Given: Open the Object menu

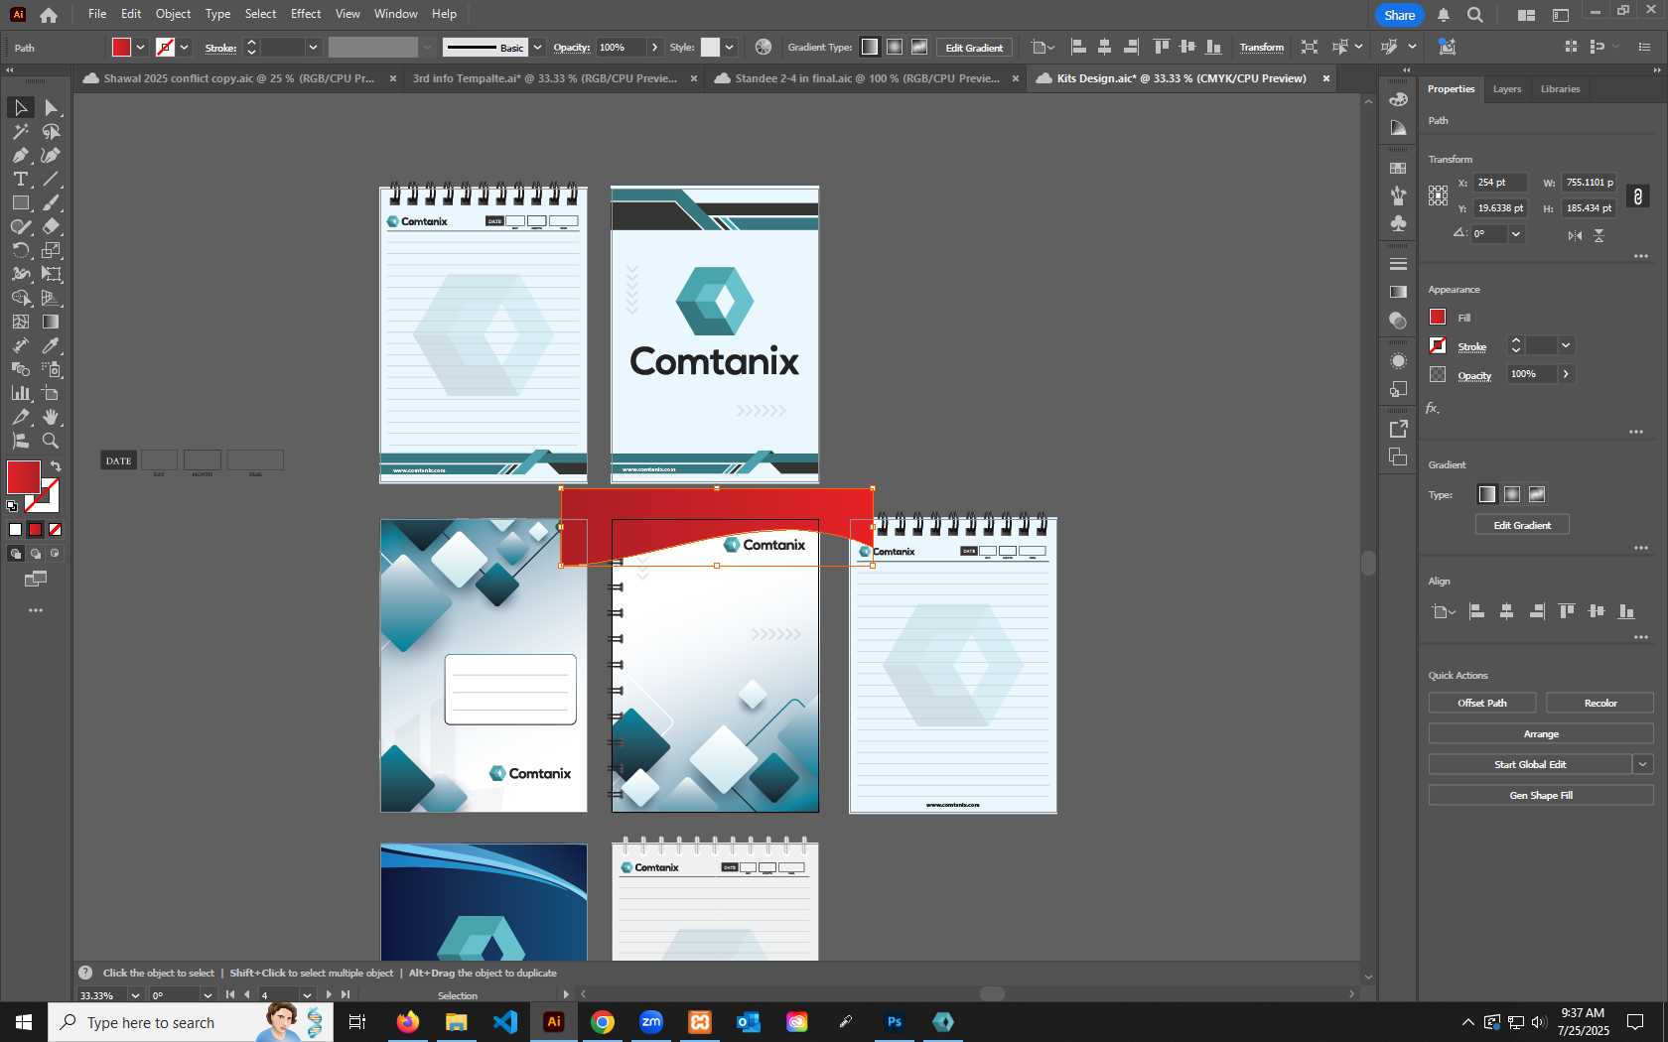Looking at the screenshot, I should click(x=173, y=14).
